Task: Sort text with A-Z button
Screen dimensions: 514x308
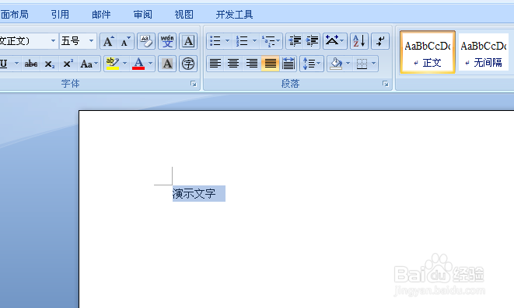Action: click(359, 41)
